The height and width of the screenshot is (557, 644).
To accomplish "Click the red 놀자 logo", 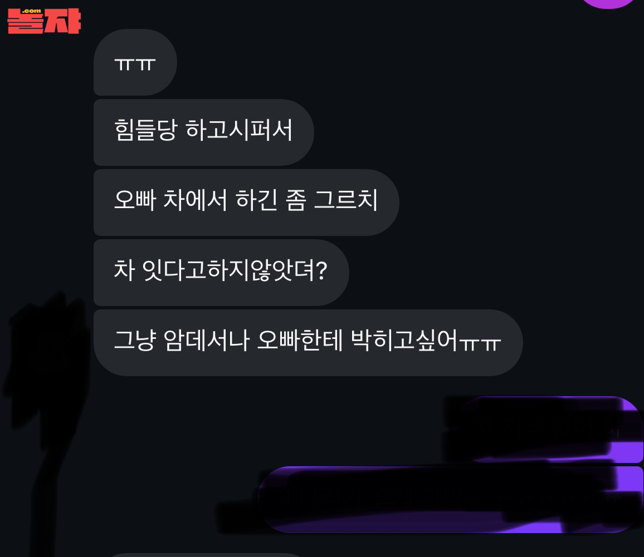I will point(44,21).
